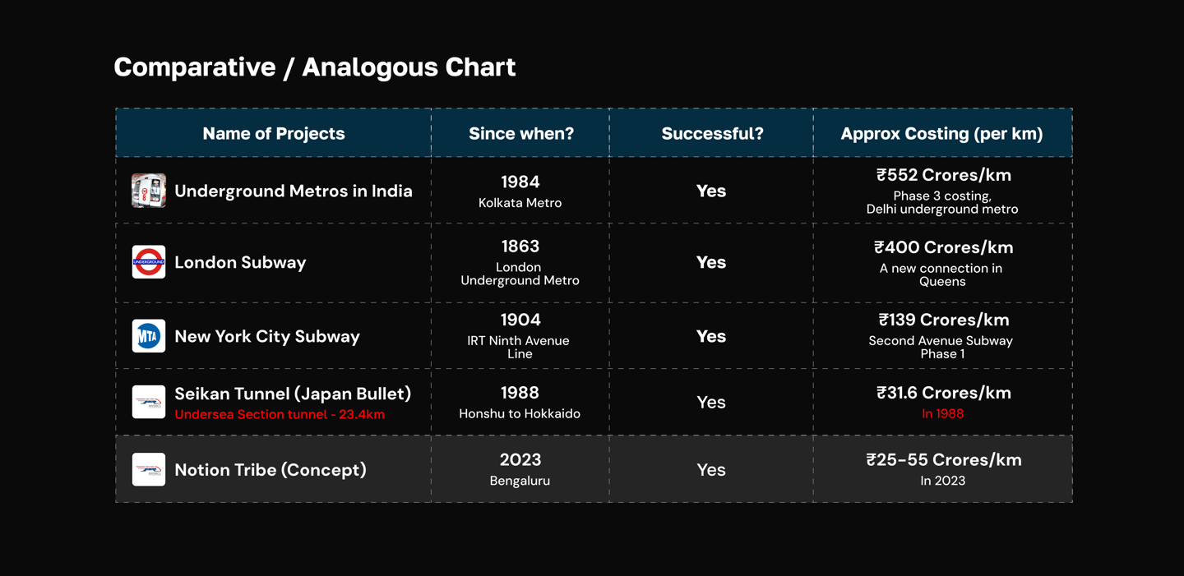
Task: Click the Seikan Tunnel row icon
Action: [x=149, y=402]
